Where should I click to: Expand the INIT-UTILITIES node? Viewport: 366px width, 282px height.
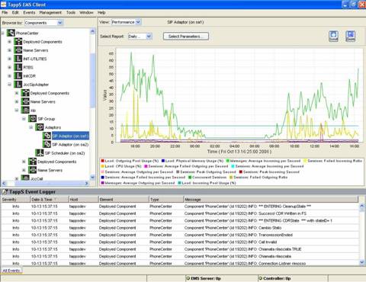9,59
